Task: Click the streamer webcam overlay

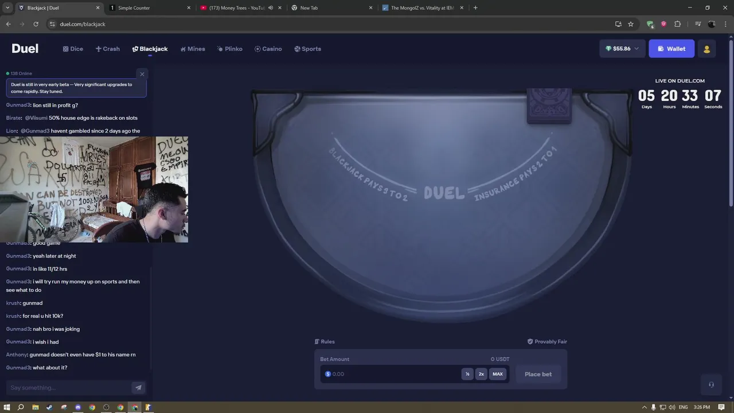Action: point(94,189)
